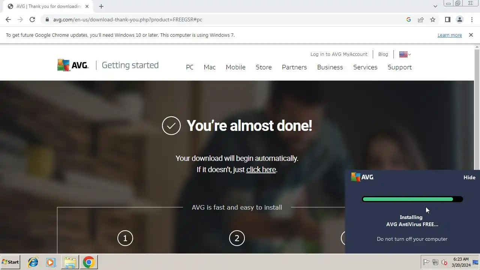Screen dimensions: 480x270
Task: Open the Services menu
Action: click(x=365, y=67)
